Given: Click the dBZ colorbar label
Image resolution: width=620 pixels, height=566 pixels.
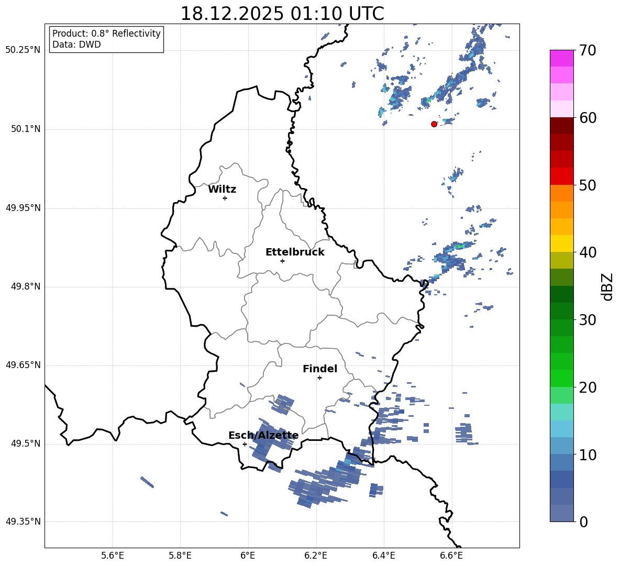Looking at the screenshot, I should [608, 287].
